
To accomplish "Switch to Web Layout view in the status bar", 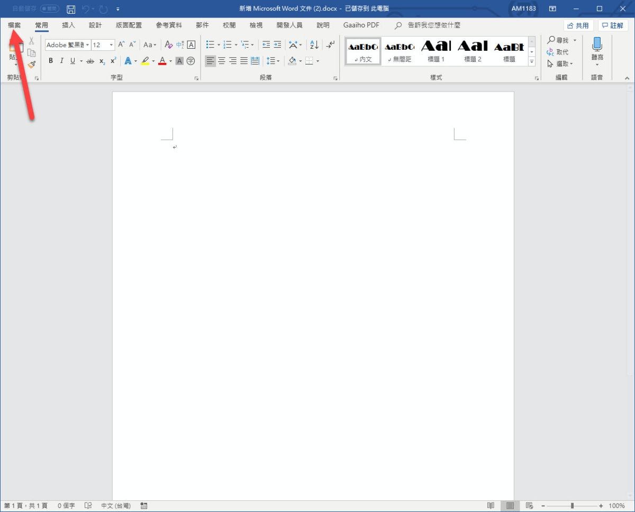I will [x=529, y=506].
